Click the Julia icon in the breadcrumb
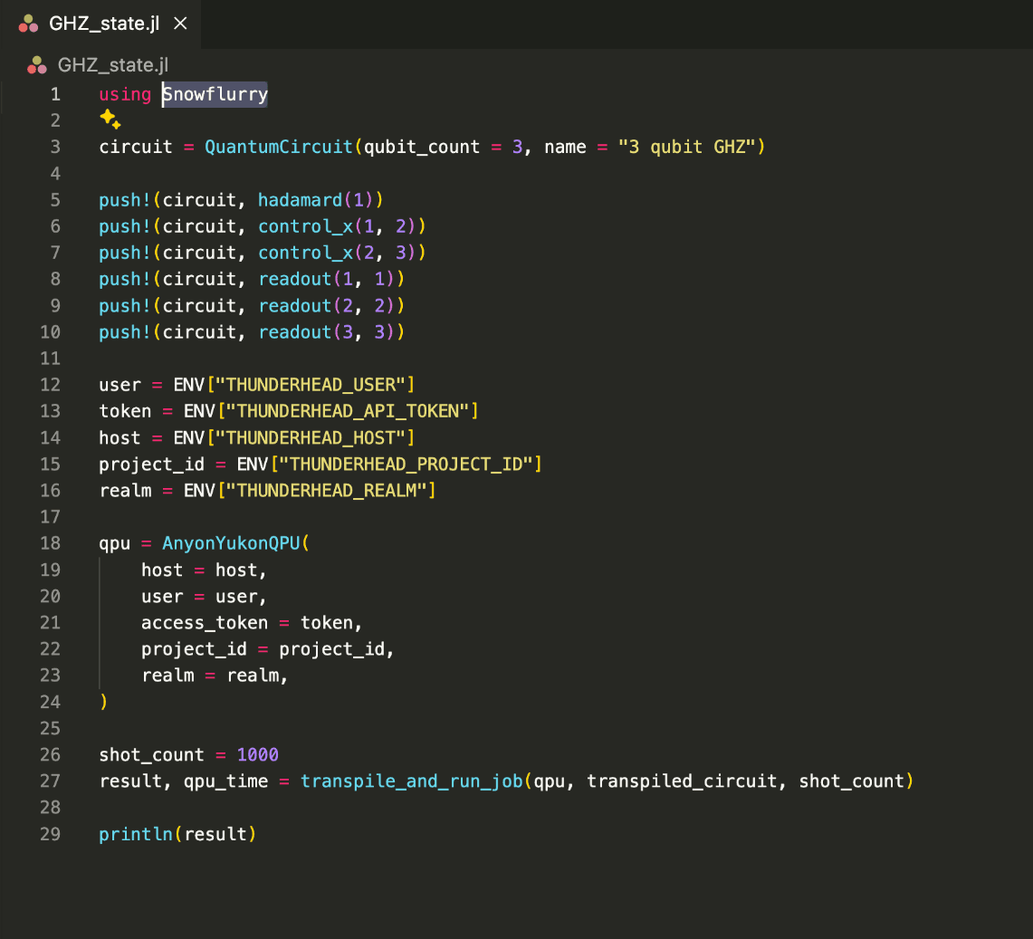Image resolution: width=1033 pixels, height=939 pixels. 37,65
